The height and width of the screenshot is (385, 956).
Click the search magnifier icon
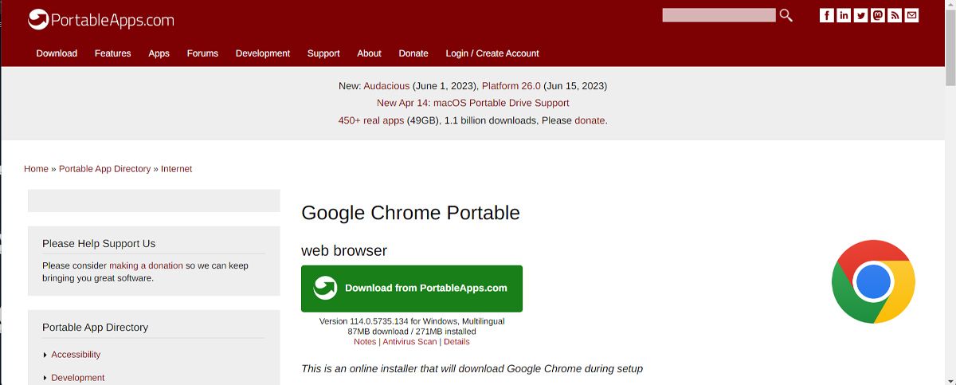coord(786,15)
